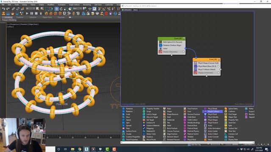The width and height of the screenshot is (271, 152).
Task: Click the Radiance operator icon in depot
Action: [123, 109]
